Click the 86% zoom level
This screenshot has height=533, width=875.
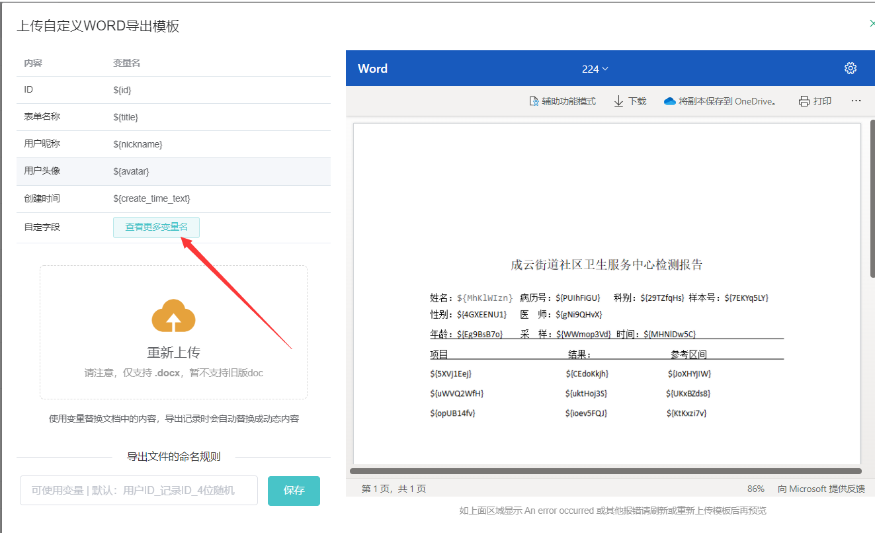(756, 489)
